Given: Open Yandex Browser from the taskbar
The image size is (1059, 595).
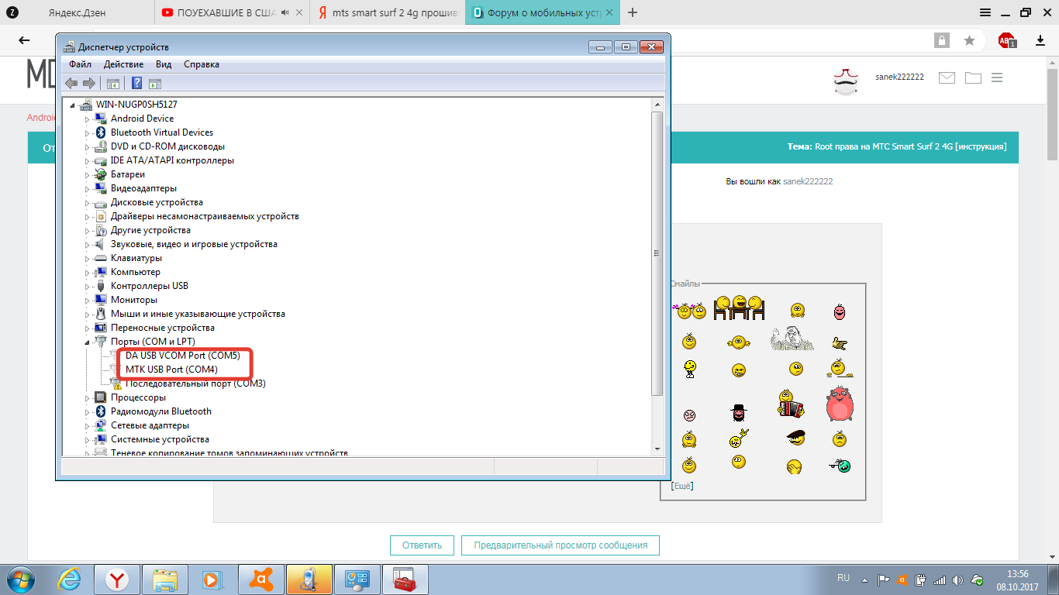Looking at the screenshot, I should [x=117, y=579].
